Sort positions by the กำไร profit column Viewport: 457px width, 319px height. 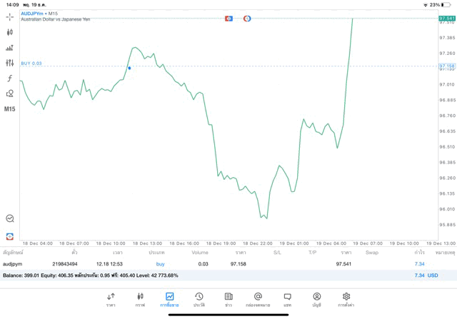point(419,253)
